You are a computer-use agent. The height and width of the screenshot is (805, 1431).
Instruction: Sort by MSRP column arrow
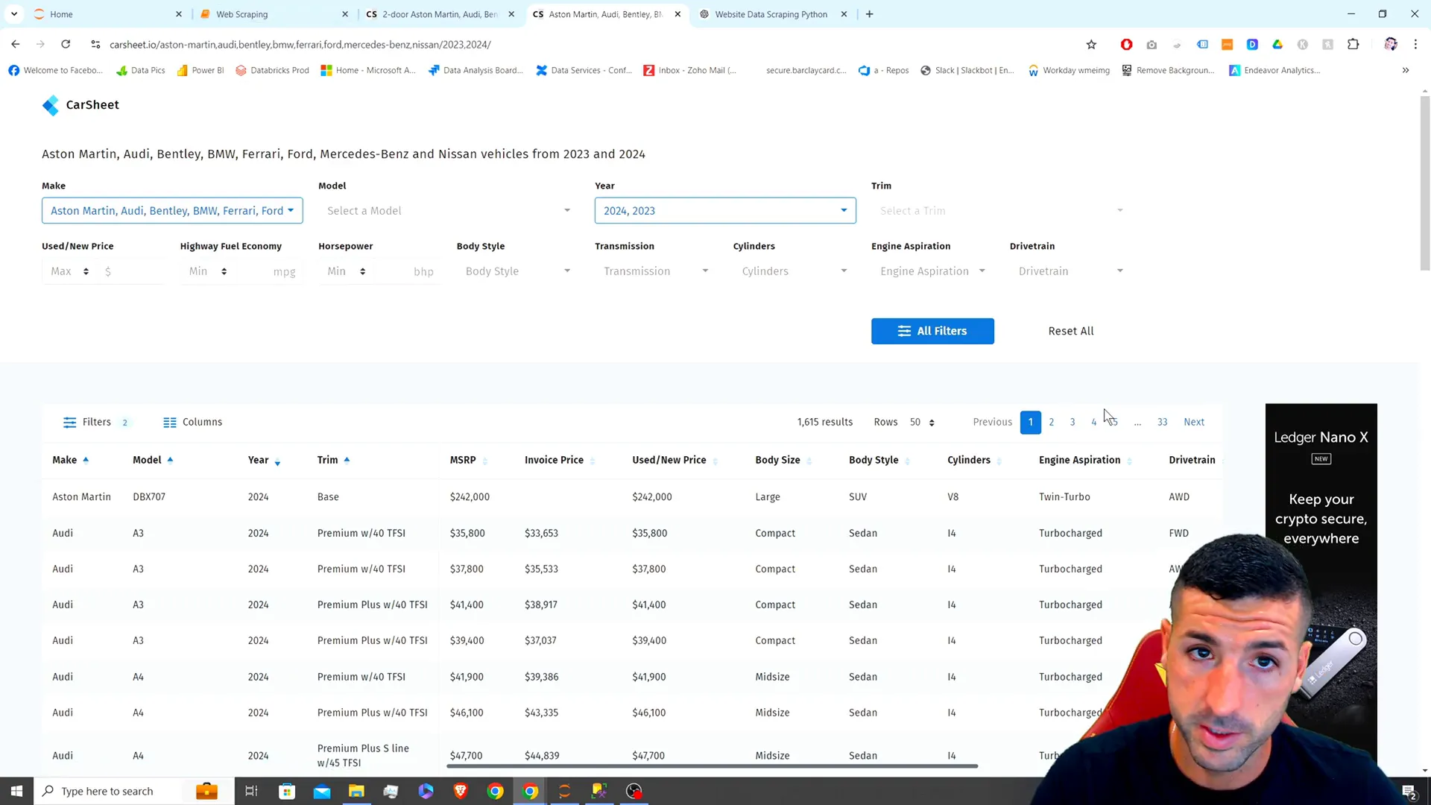[485, 461]
